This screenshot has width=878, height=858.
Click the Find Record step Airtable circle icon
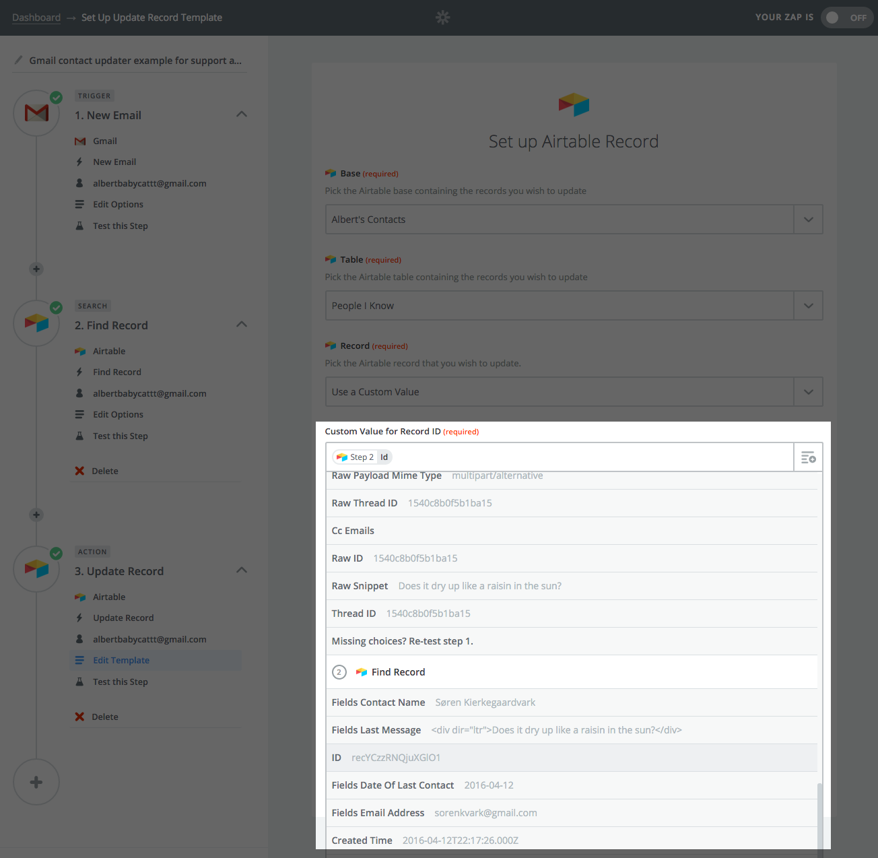(36, 323)
